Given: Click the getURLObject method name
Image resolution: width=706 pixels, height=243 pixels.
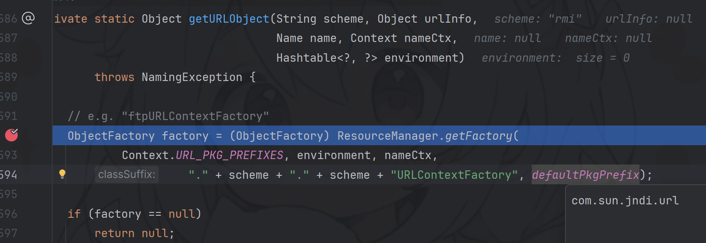Looking at the screenshot, I should point(229,19).
